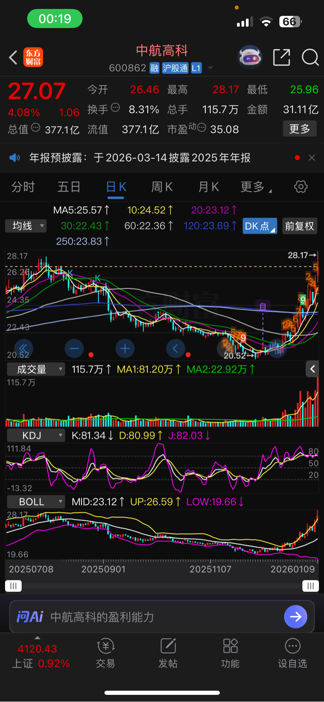Tap the stock price 27.07
This screenshot has height=702, width=324.
click(x=37, y=91)
